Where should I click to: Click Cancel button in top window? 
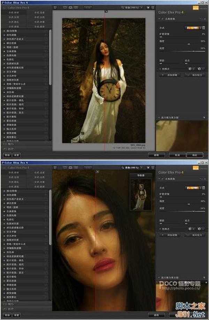coord(177,155)
